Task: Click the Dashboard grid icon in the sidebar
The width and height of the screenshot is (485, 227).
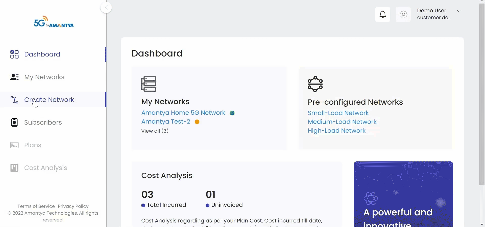Action: (x=14, y=54)
